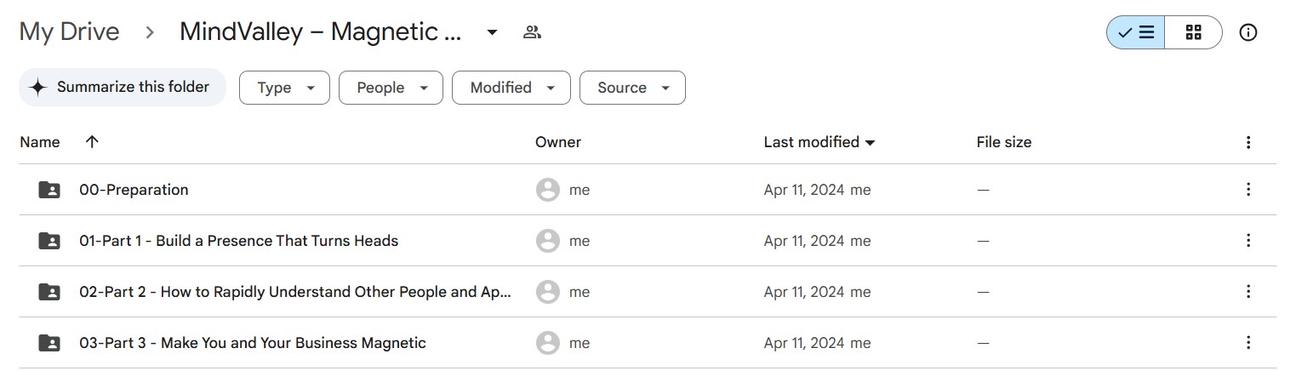Go to My Drive breadcrumb
The image size is (1296, 371).
69,32
